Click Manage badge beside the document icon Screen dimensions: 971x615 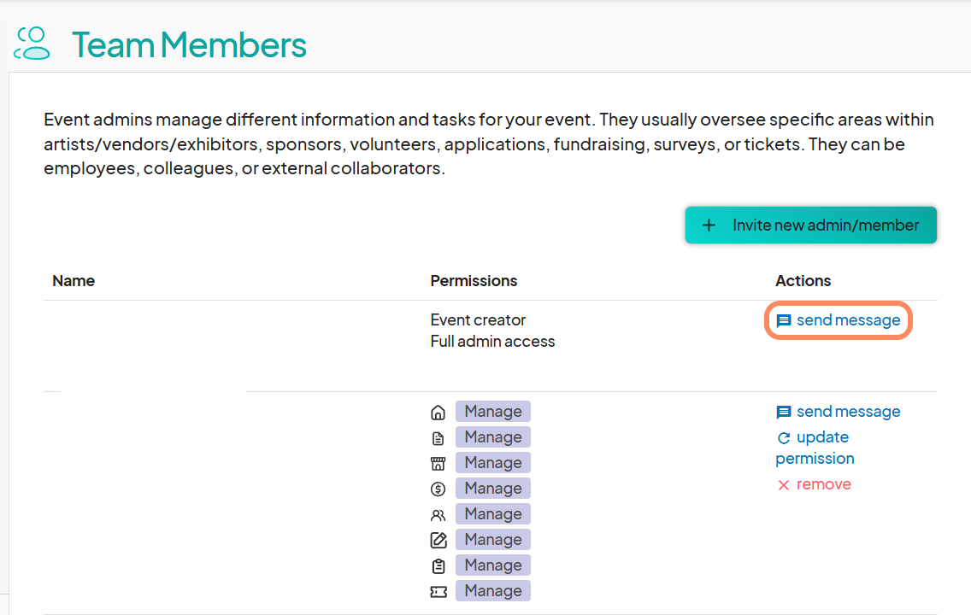[x=493, y=436]
